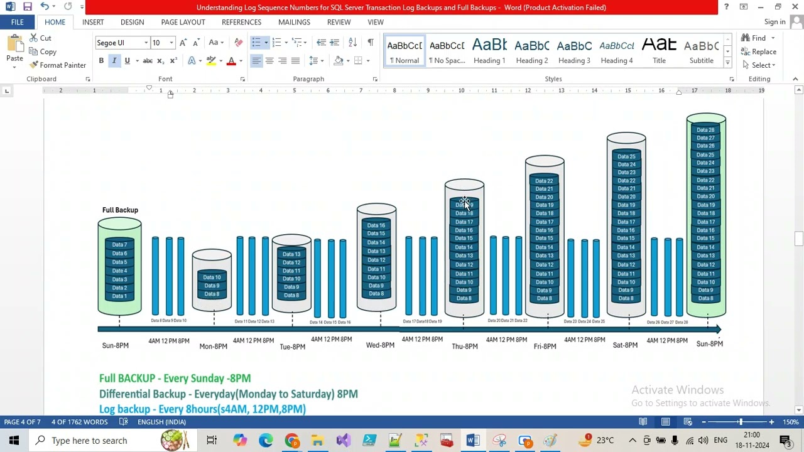804x452 pixels.
Task: Toggle Print Layout view in status bar
Action: point(665,422)
